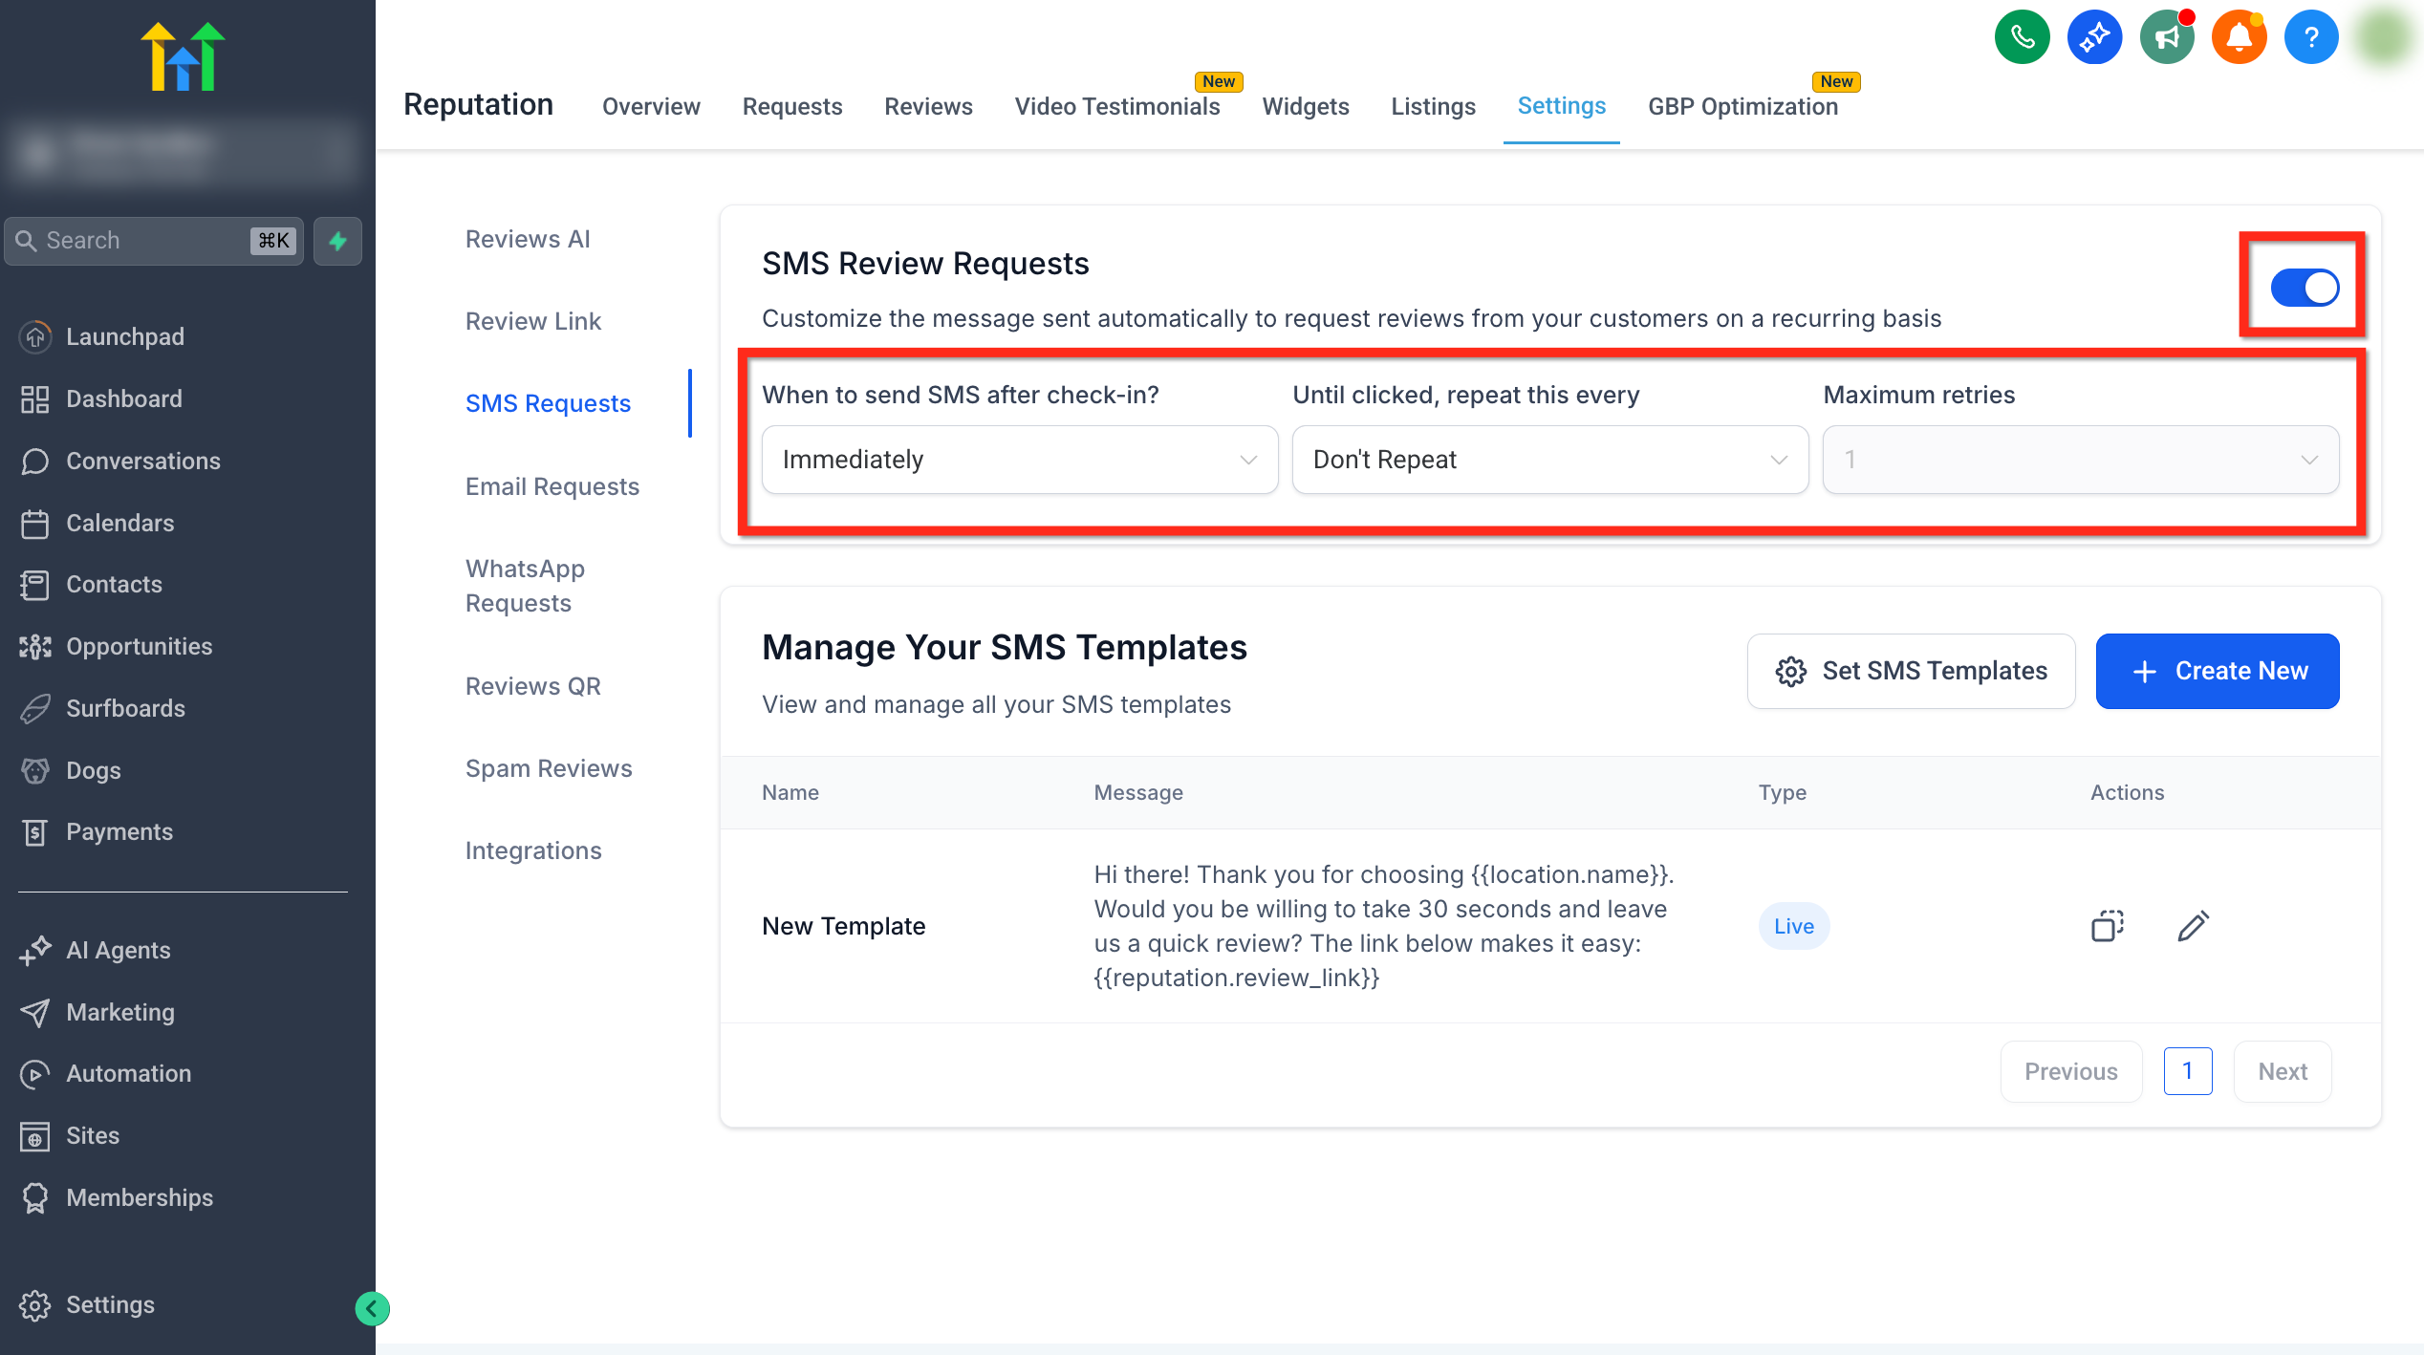Viewport: 2424px width, 1355px height.
Task: Open Set SMS Templates settings
Action: pyautogui.click(x=1911, y=671)
